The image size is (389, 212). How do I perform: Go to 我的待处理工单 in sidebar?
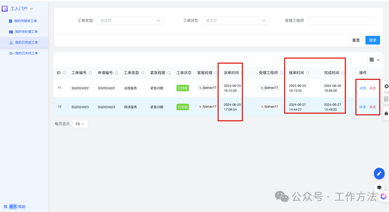26,32
